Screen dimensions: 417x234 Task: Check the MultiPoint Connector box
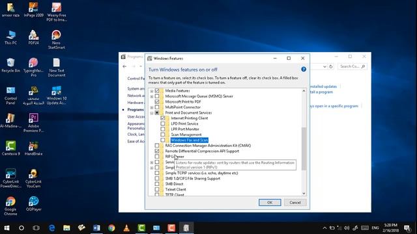157,107
